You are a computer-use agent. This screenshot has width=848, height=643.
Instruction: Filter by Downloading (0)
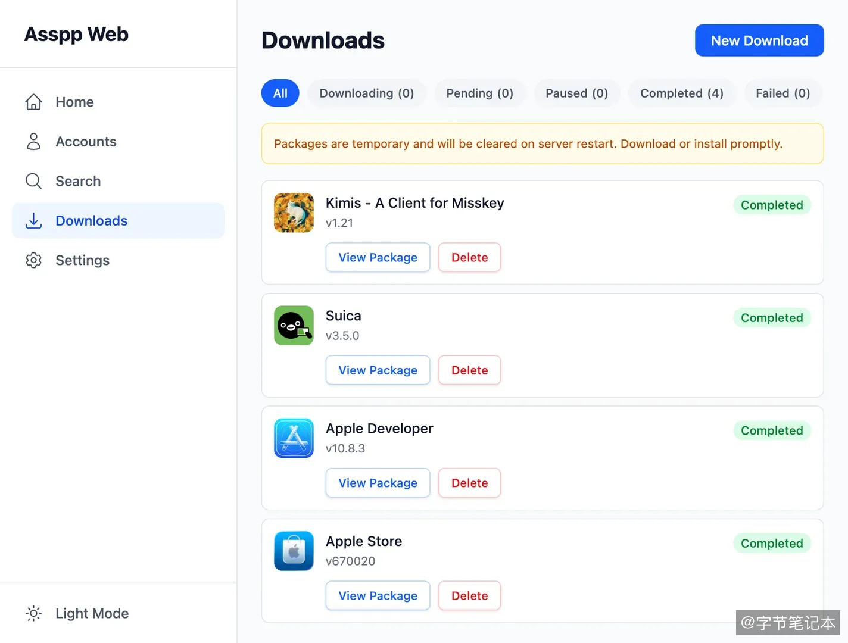[367, 93]
